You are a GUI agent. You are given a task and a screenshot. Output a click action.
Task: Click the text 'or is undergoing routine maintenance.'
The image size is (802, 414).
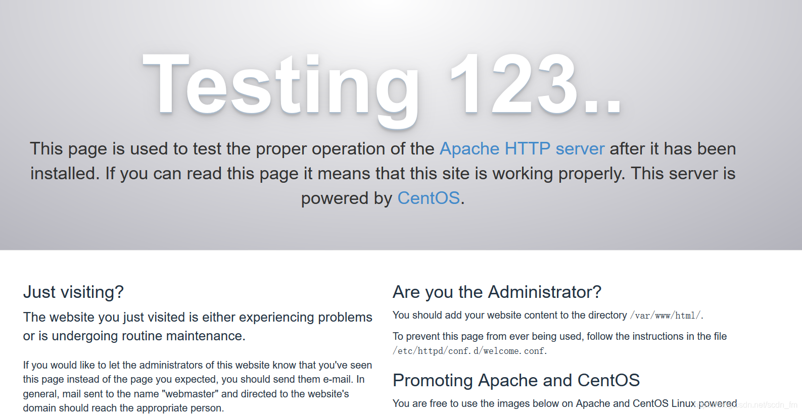pyautogui.click(x=134, y=336)
